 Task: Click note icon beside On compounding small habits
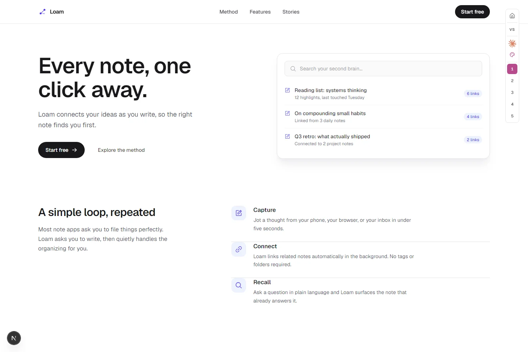point(287,113)
